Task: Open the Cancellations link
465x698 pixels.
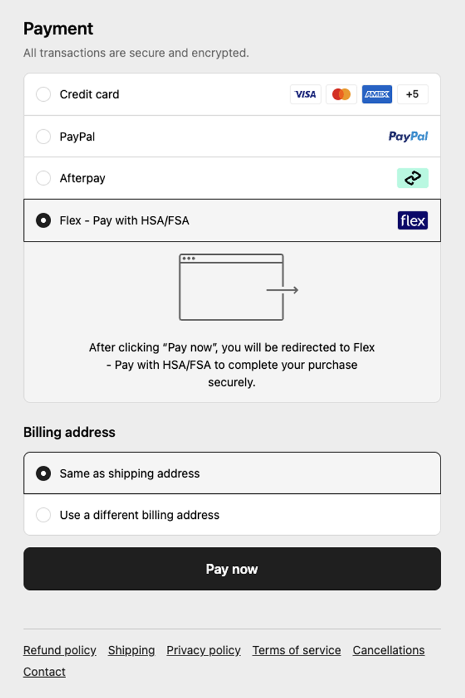Action: (x=388, y=650)
